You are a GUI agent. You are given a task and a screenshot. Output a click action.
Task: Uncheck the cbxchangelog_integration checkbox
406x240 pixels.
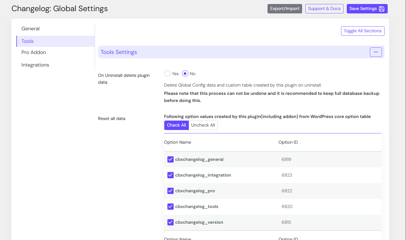pyautogui.click(x=171, y=175)
